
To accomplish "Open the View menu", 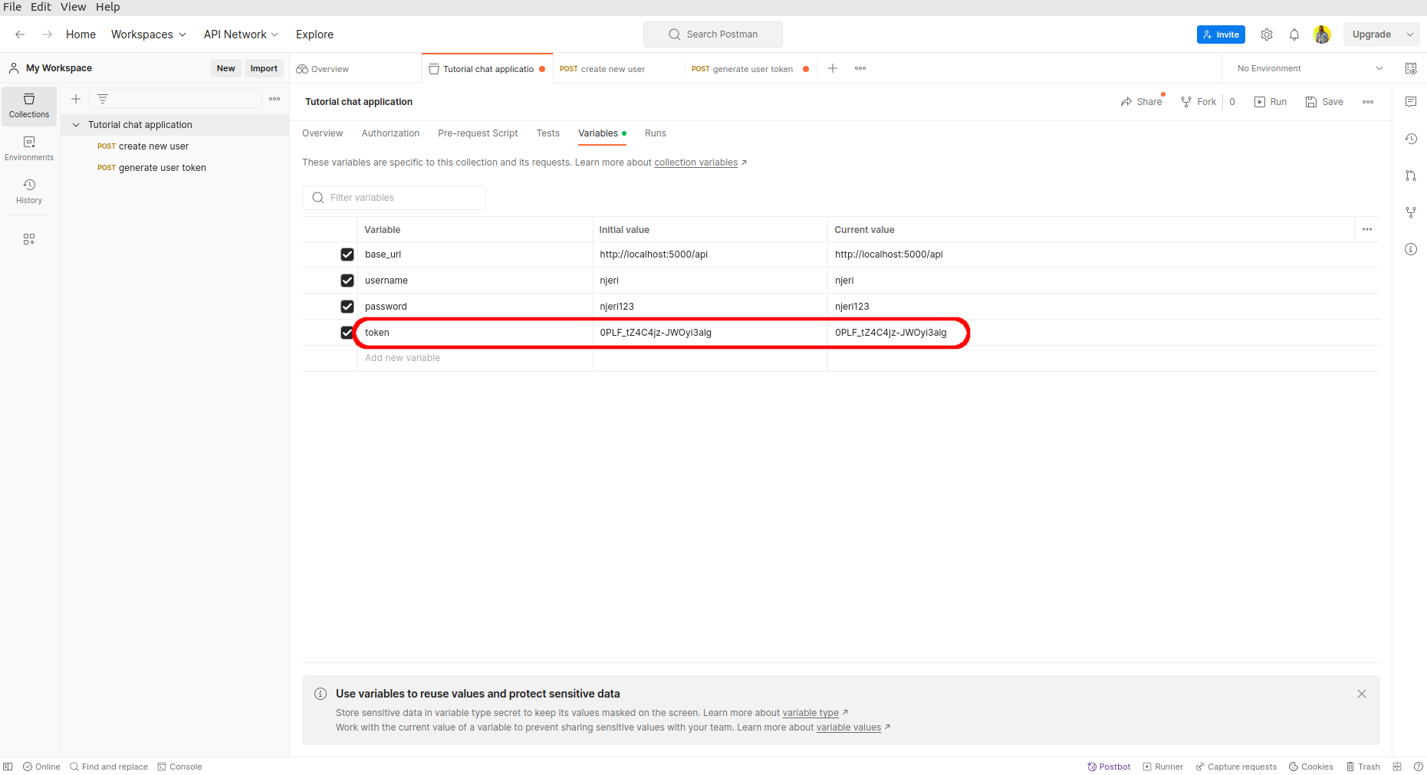I will pyautogui.click(x=74, y=7).
